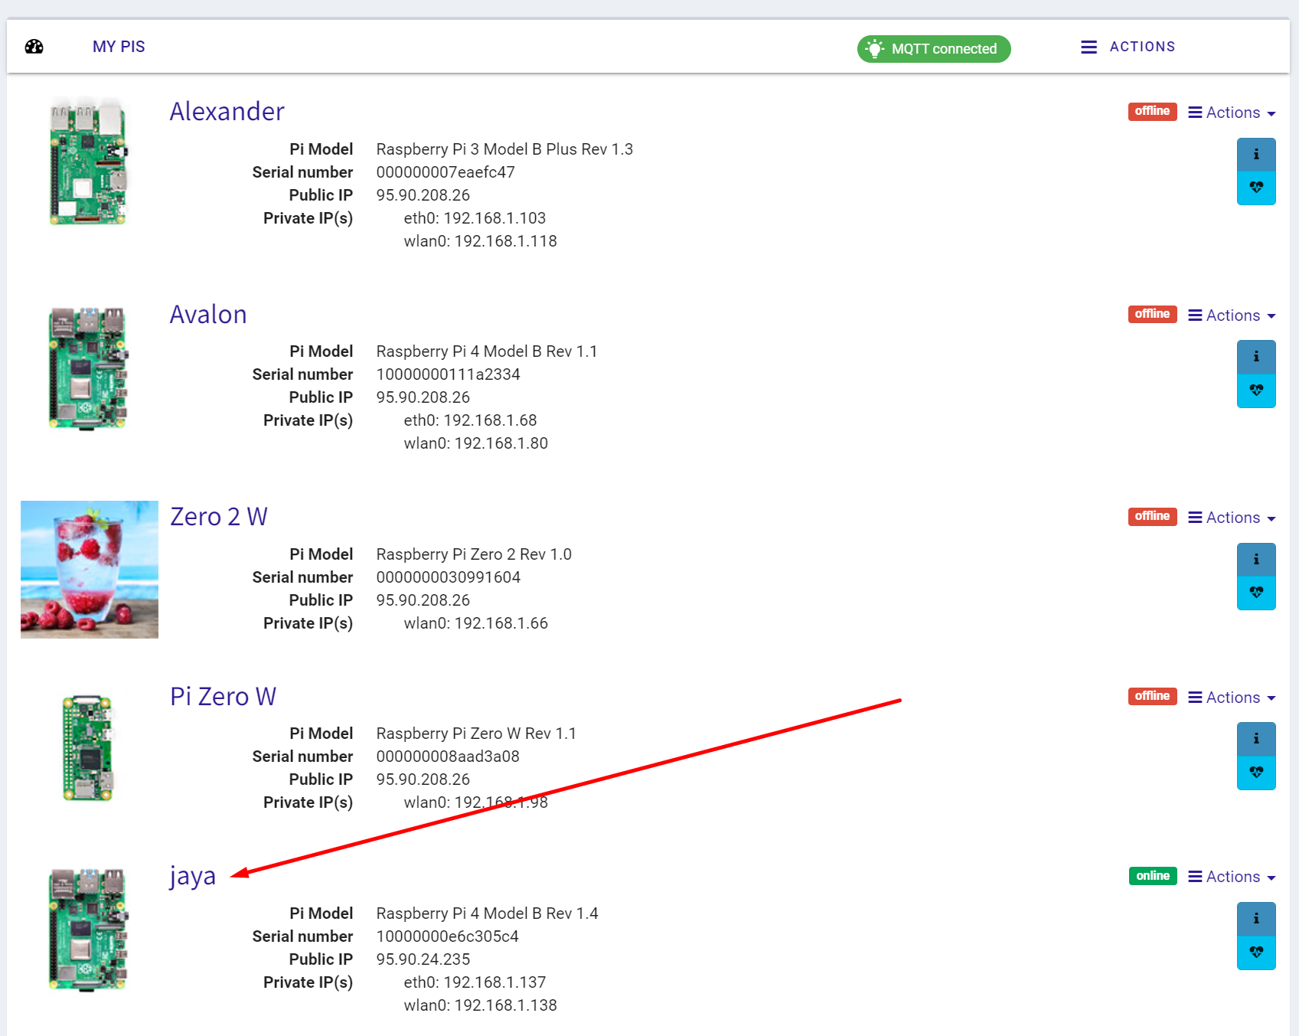Viewport: 1299px width, 1036px height.
Task: Click the heartbeat monitor icon for Pi Zero W
Action: click(1256, 773)
